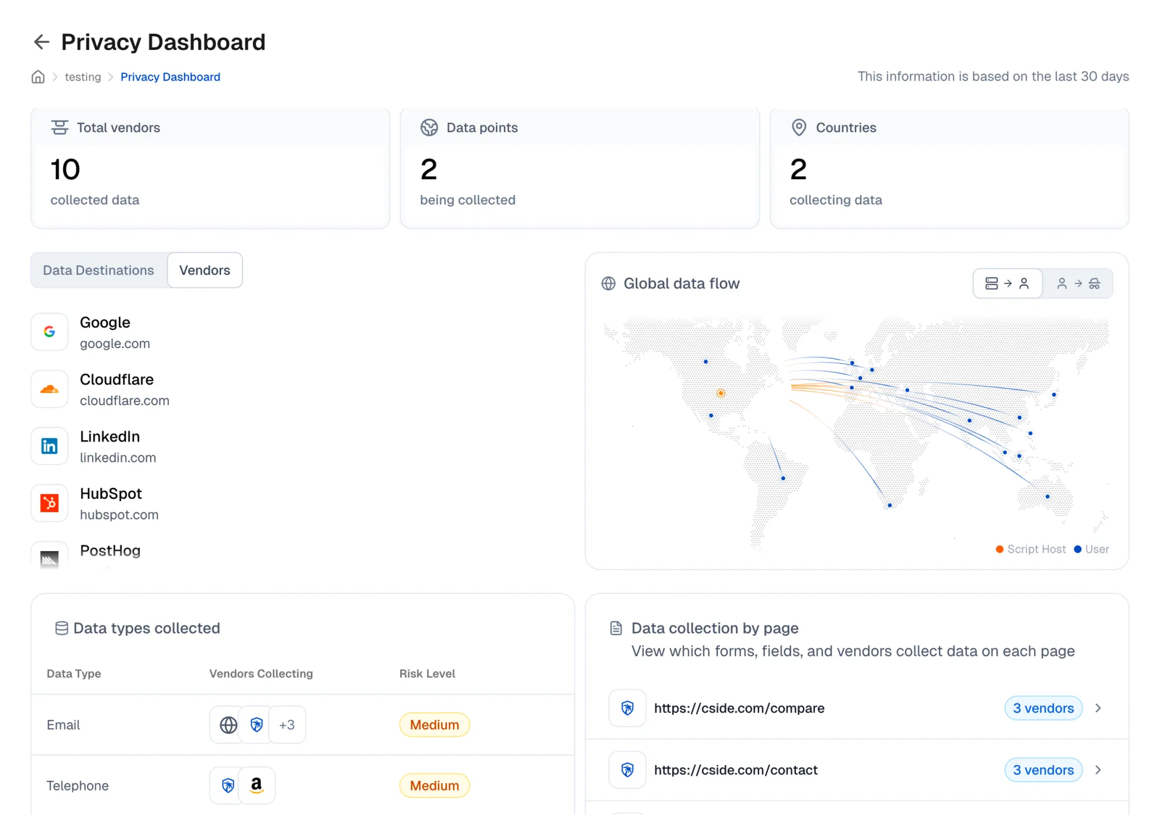This screenshot has width=1160, height=815.
Task: Click the Medium risk badge for Email
Action: pyautogui.click(x=434, y=725)
